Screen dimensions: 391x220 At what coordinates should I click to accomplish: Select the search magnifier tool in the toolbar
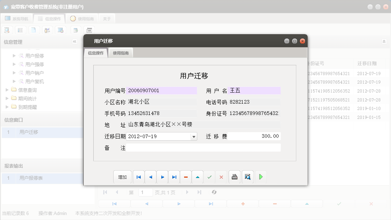(7, 30)
